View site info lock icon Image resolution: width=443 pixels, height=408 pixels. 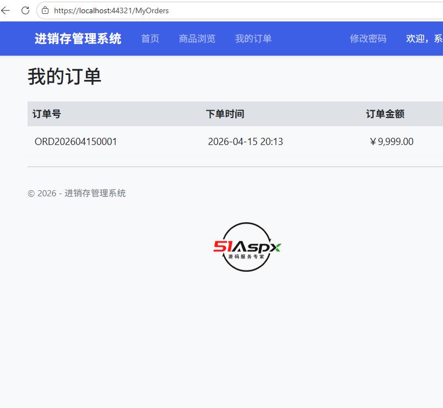click(45, 10)
